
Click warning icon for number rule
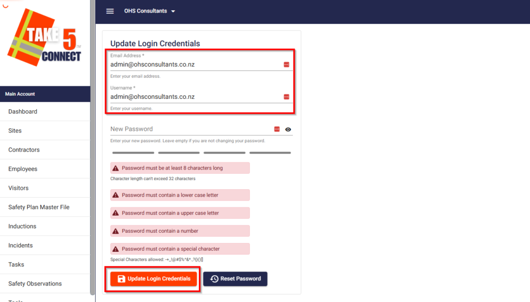click(115, 231)
